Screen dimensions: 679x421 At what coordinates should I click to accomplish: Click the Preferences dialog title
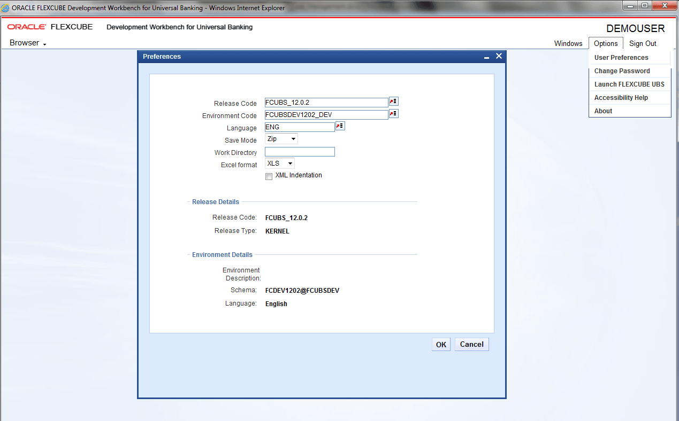pyautogui.click(x=162, y=57)
